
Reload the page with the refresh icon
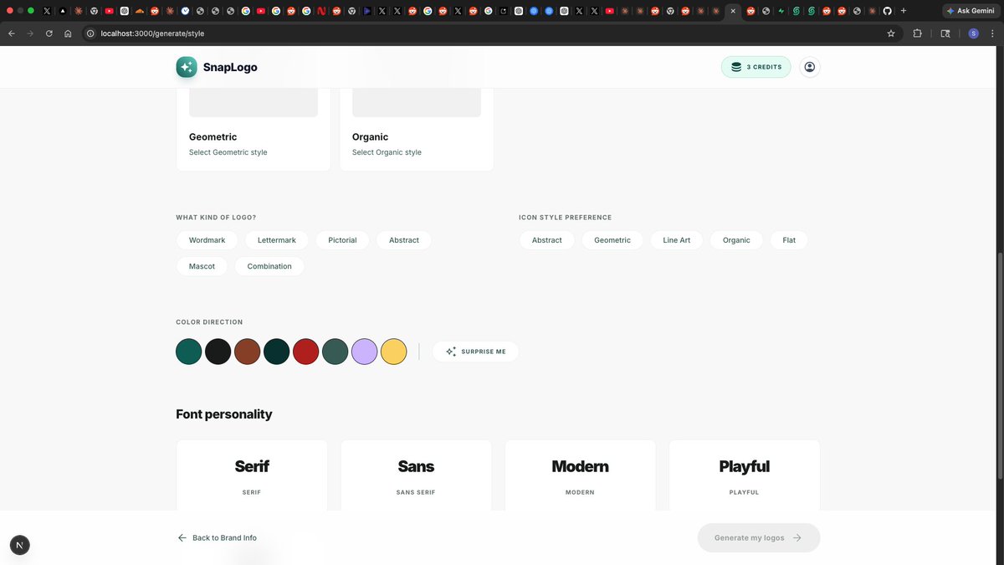pyautogui.click(x=49, y=33)
